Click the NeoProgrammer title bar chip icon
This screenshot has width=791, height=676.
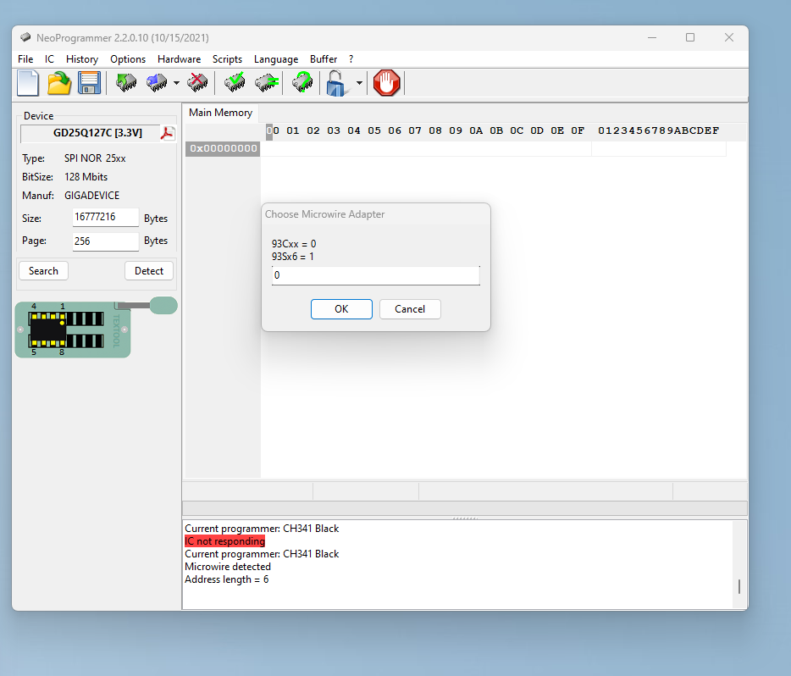click(x=25, y=38)
